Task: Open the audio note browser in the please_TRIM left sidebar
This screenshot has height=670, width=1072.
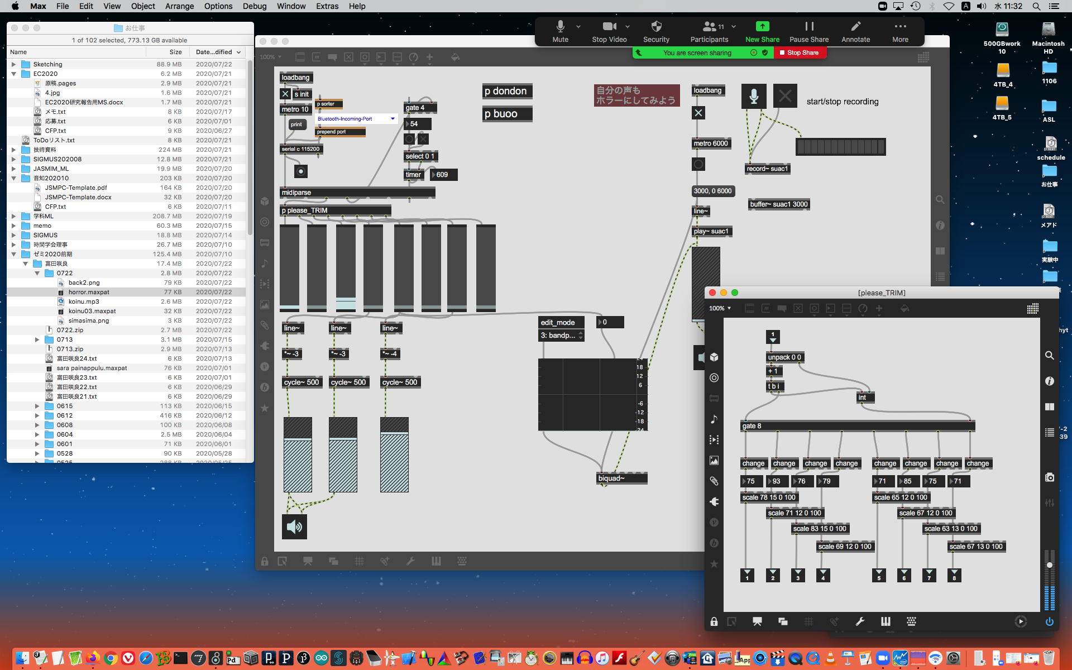Action: pyautogui.click(x=714, y=419)
